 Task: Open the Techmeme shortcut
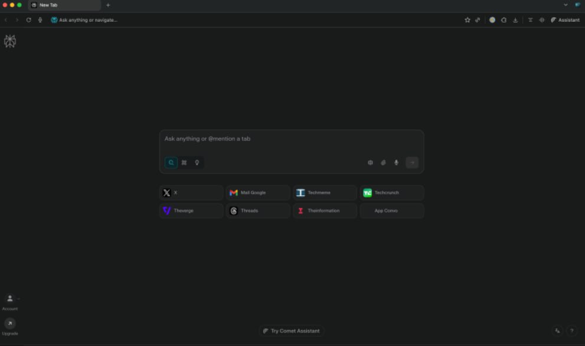point(325,192)
